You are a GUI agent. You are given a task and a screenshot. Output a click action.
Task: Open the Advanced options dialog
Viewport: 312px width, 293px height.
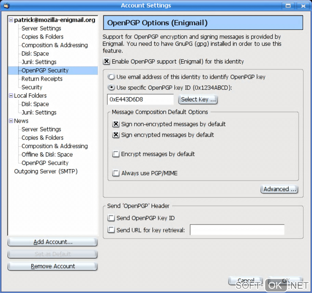[x=279, y=189]
